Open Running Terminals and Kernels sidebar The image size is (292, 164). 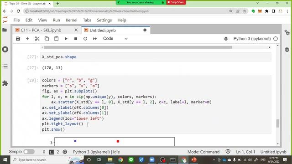coord(5,50)
